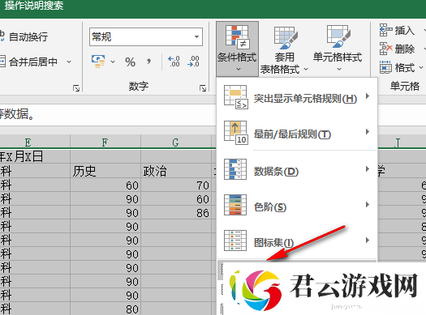
Task: Click the 最前/最后规则 icon
Action: coord(235,133)
